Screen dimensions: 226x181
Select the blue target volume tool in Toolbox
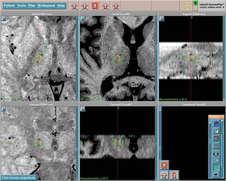[216, 123]
